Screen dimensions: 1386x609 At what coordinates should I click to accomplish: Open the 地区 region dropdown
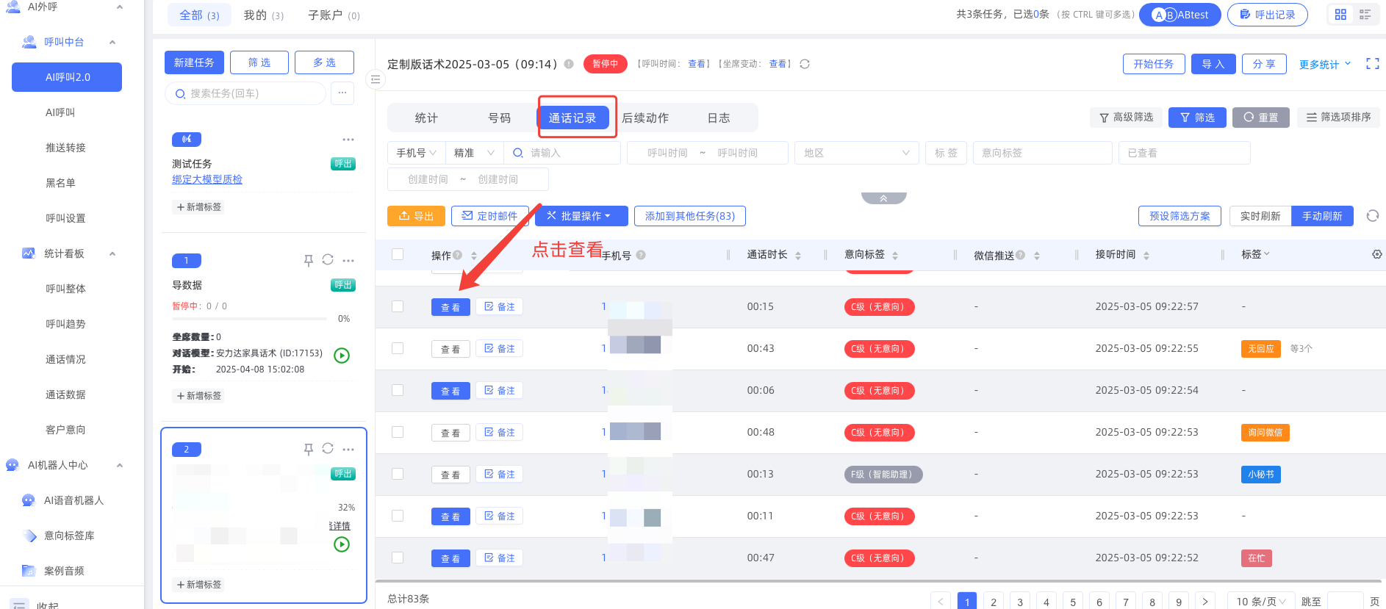857,153
